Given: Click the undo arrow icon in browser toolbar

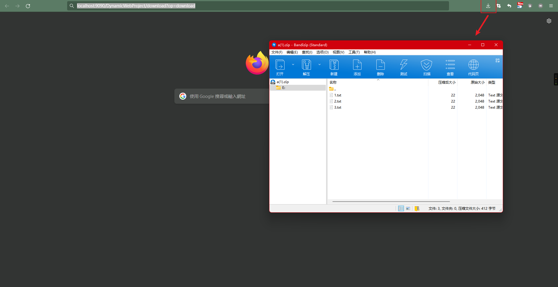Looking at the screenshot, I should tap(509, 6).
